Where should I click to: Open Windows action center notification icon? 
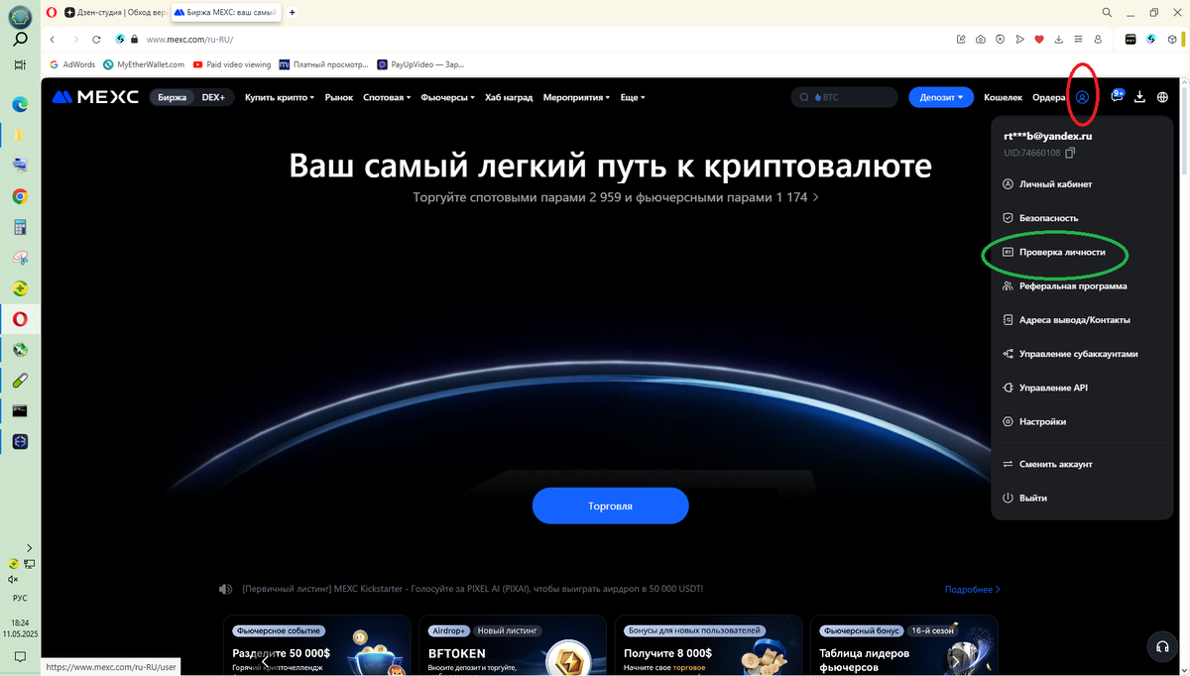[x=20, y=656]
